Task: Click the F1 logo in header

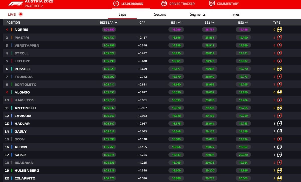Action: point(15,4)
